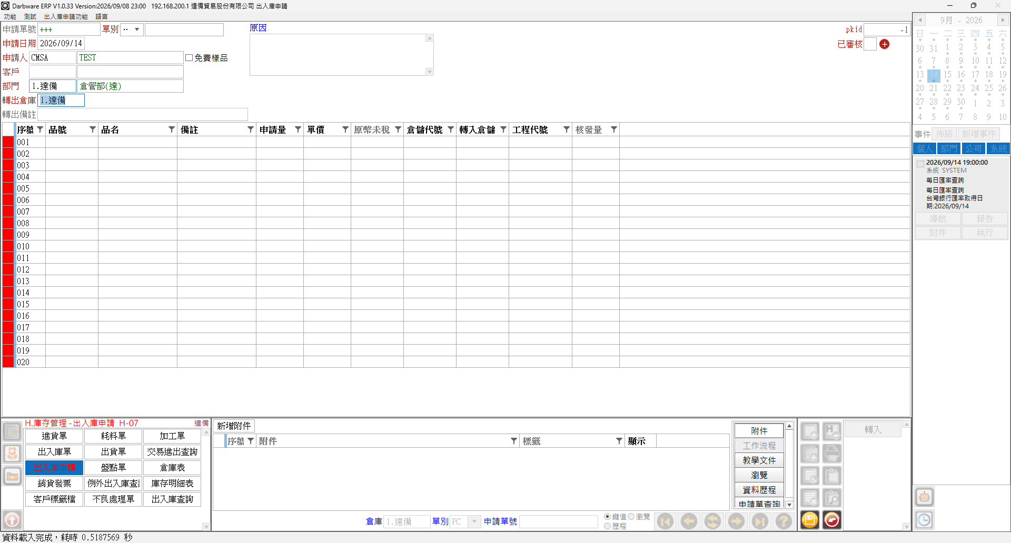The image size is (1011, 543).
Task: Click the 教學文件 button
Action: (759, 460)
